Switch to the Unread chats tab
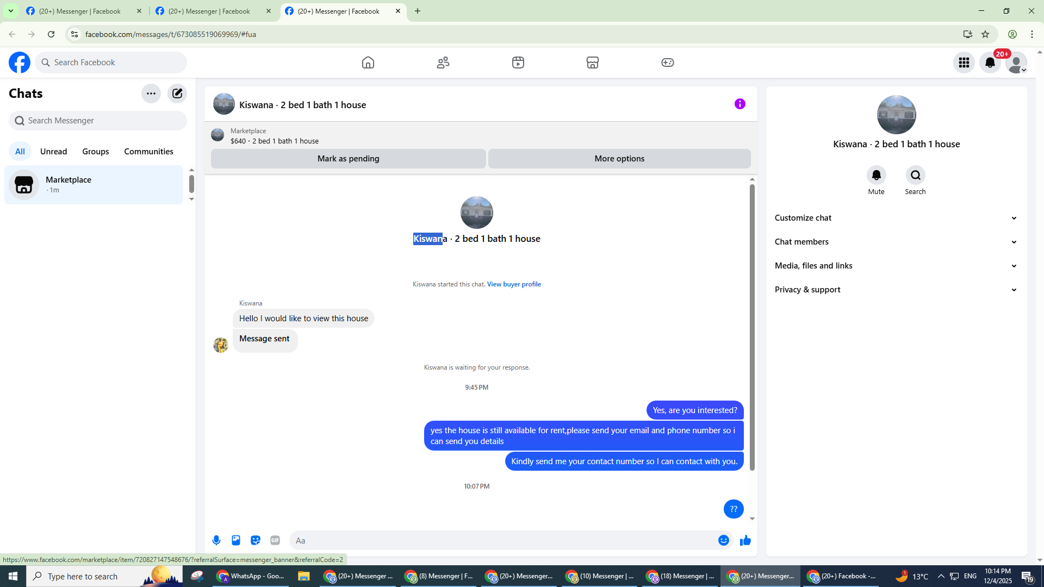 (x=53, y=152)
